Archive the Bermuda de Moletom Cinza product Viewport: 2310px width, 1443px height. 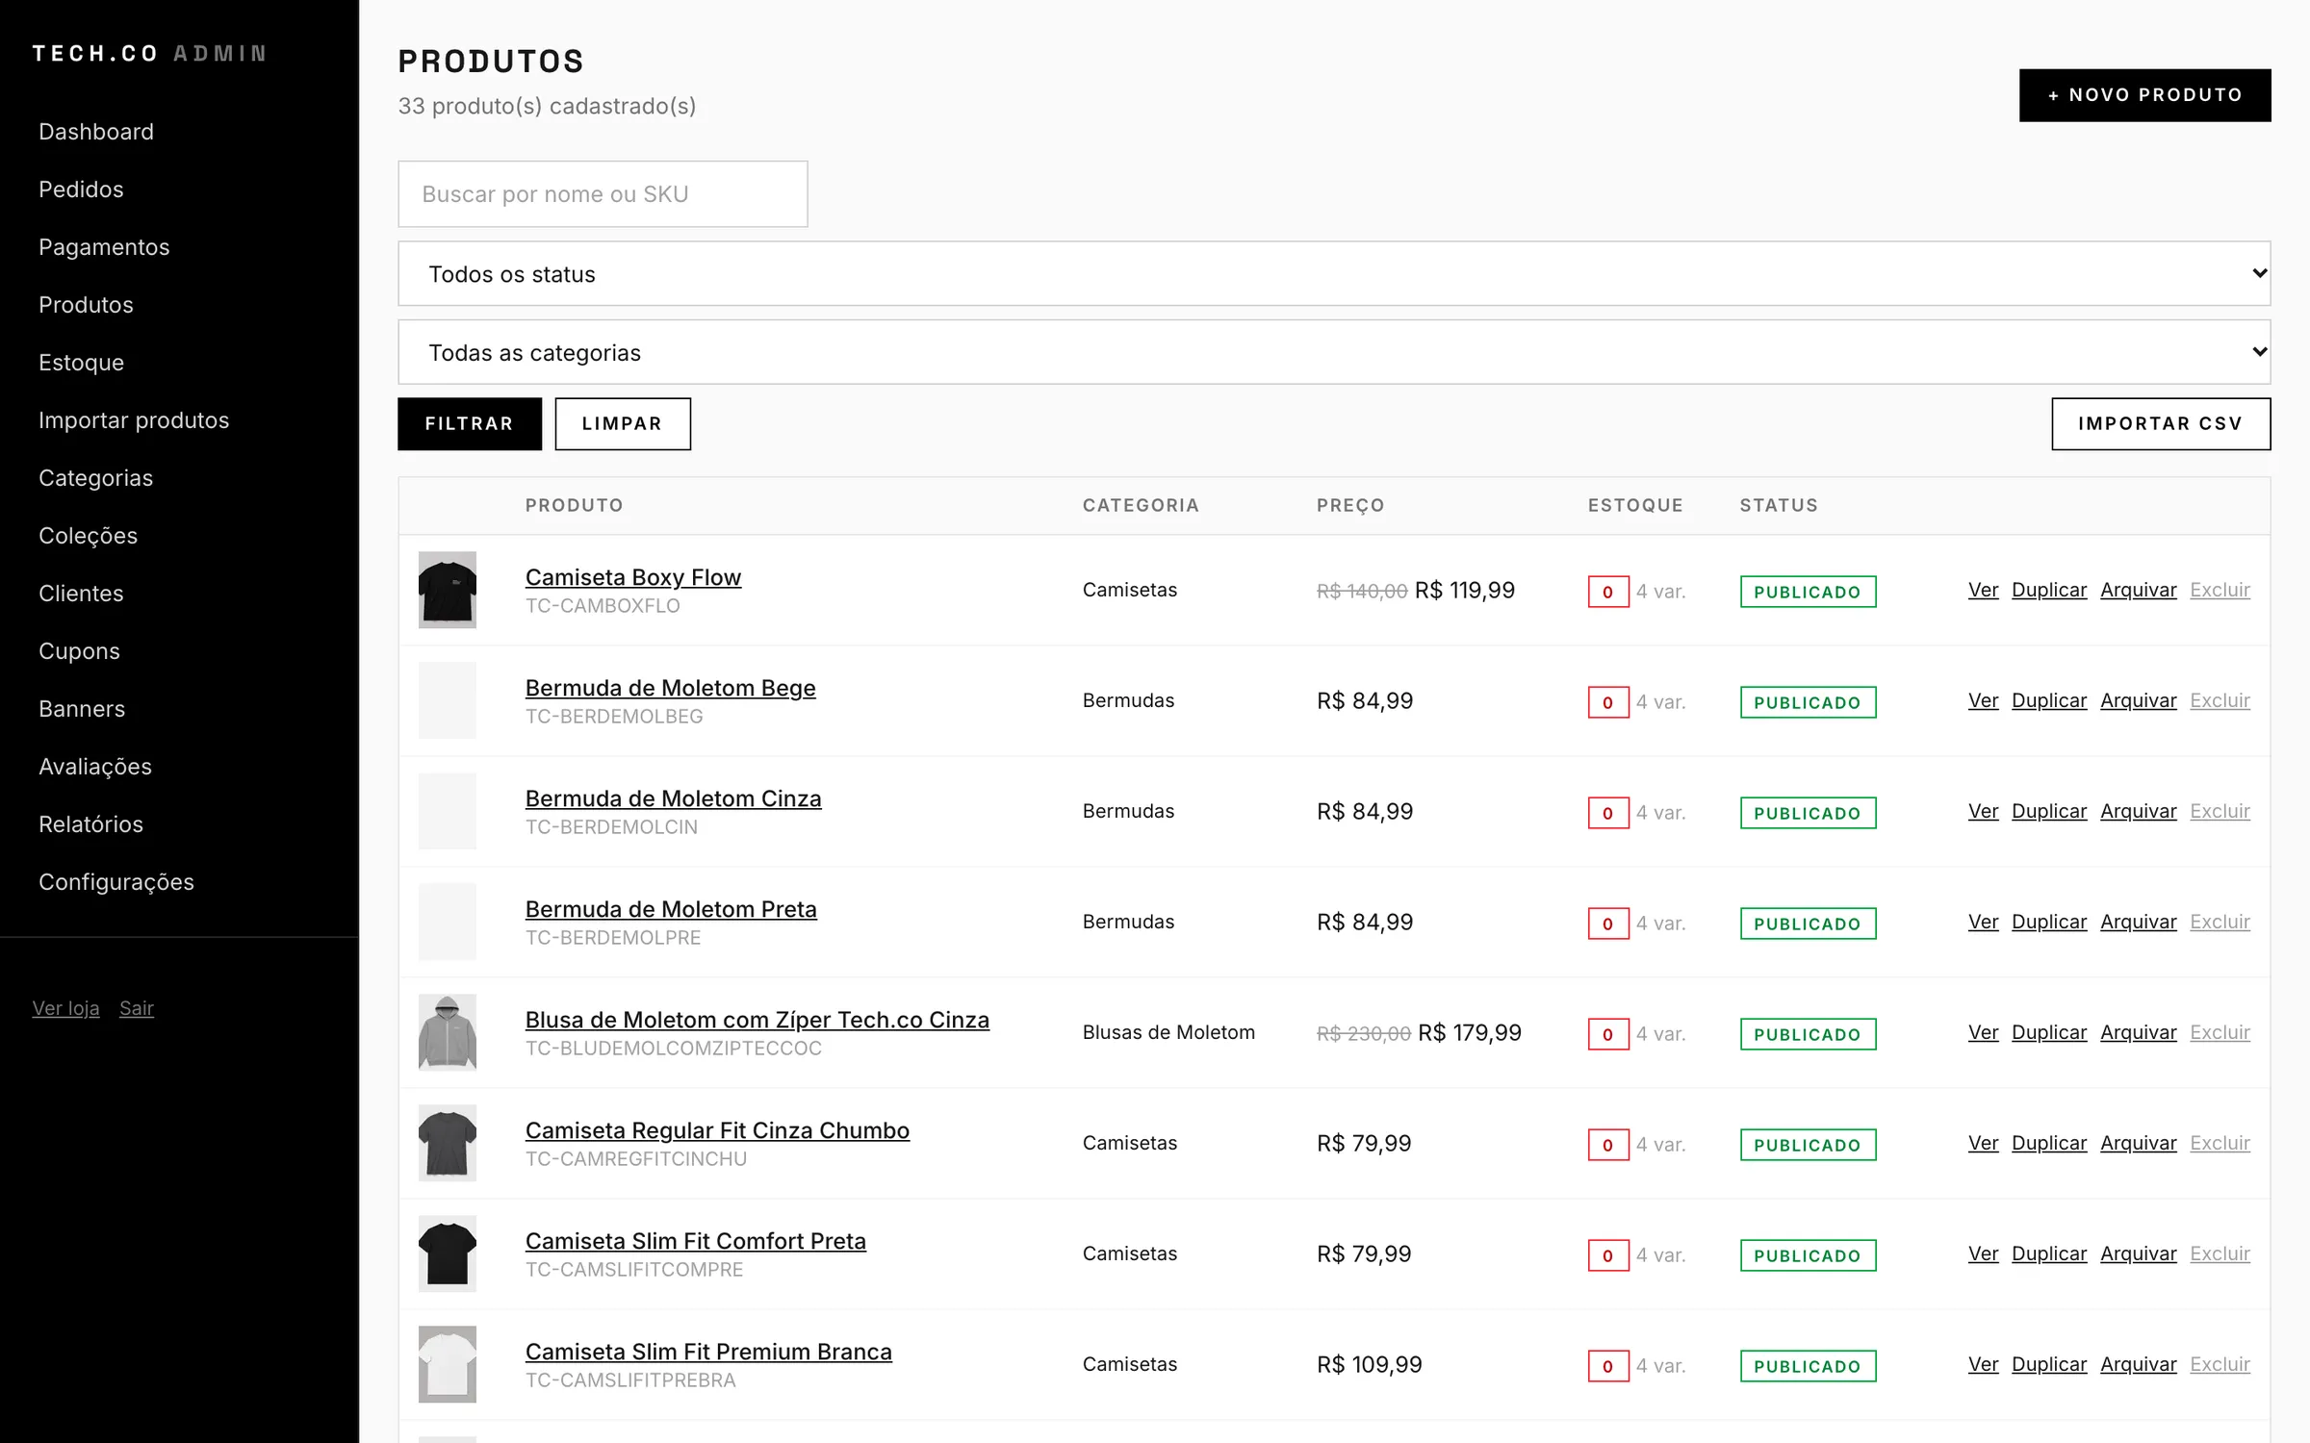click(2138, 811)
